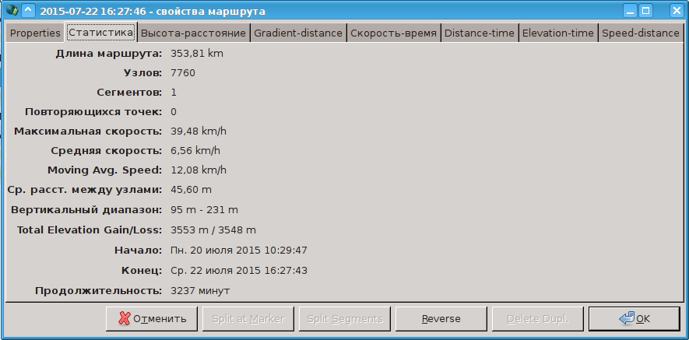Reverse the track with Reverse button
689x340 pixels.
click(x=441, y=318)
